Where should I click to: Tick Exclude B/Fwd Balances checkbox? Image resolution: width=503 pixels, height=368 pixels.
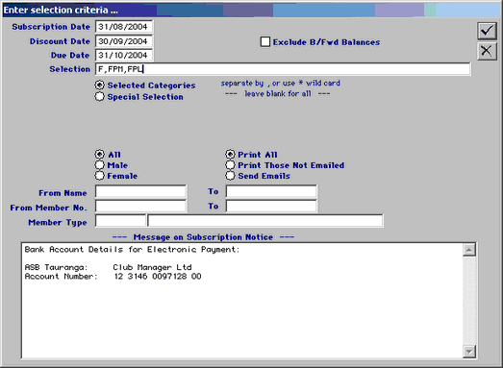tap(265, 41)
